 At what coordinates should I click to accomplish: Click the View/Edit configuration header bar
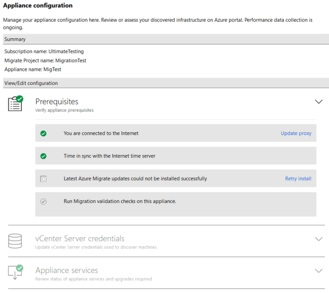click(166, 83)
